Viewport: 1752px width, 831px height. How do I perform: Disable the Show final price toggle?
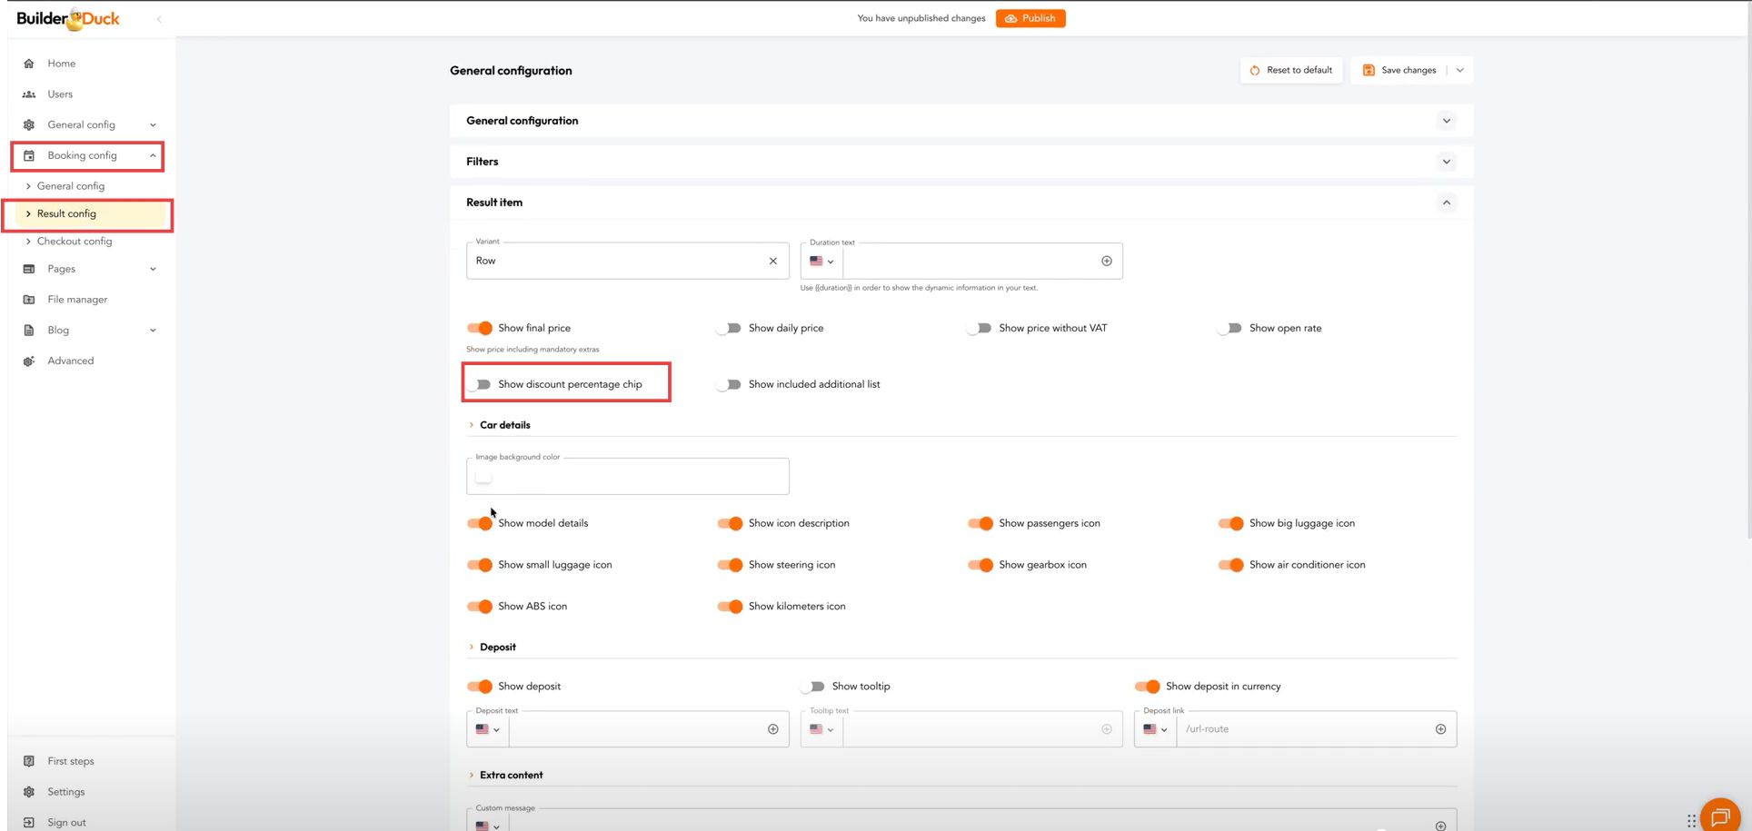[x=480, y=328]
